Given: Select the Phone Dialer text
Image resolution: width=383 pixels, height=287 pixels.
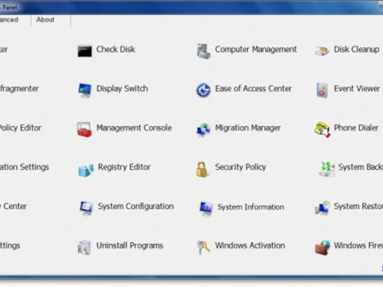Looking at the screenshot, I should pos(356,128).
